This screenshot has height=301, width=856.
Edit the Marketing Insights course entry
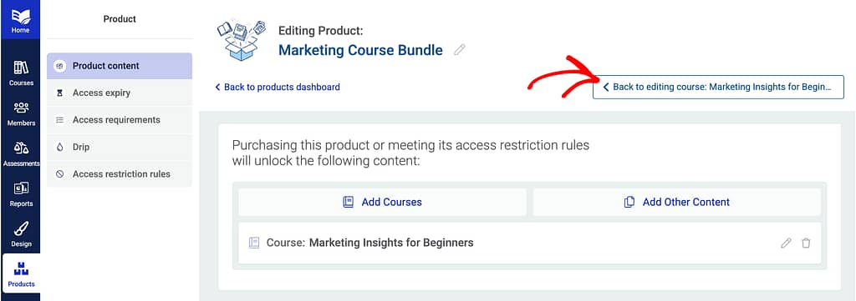point(786,243)
